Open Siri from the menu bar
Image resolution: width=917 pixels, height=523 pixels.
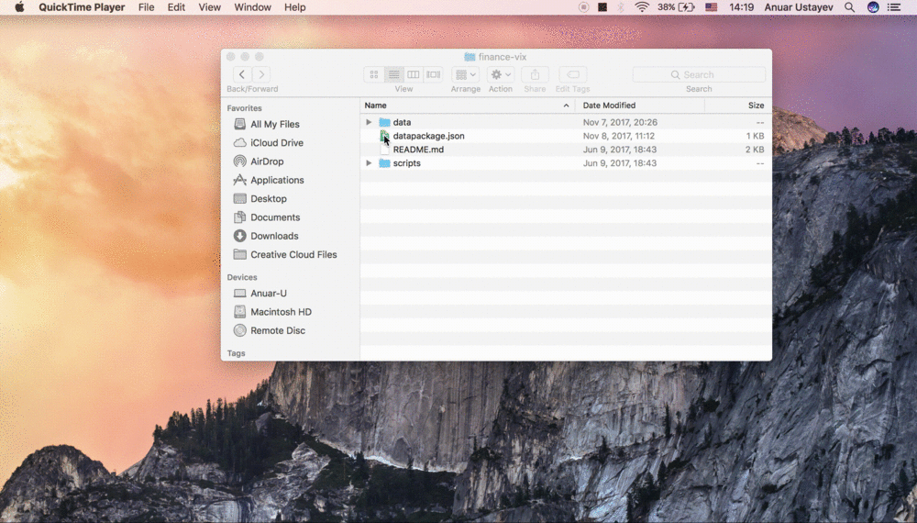[x=873, y=7]
